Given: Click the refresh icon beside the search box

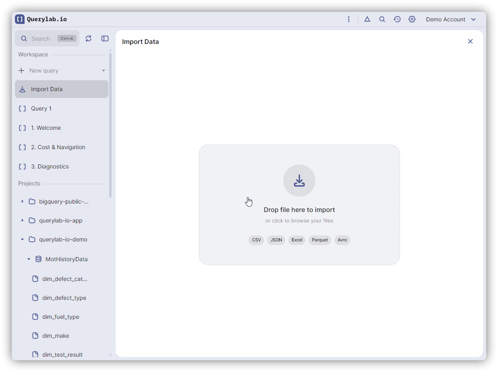Looking at the screenshot, I should (x=89, y=39).
